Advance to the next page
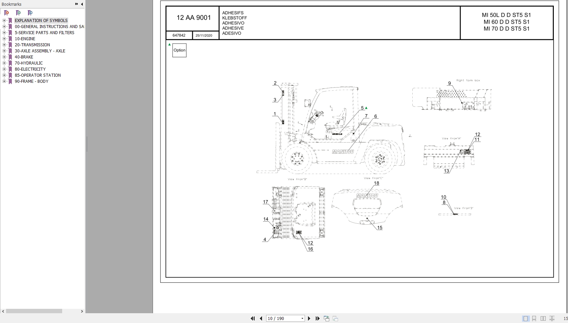Viewport: 568px width, 323px height. coord(309,318)
